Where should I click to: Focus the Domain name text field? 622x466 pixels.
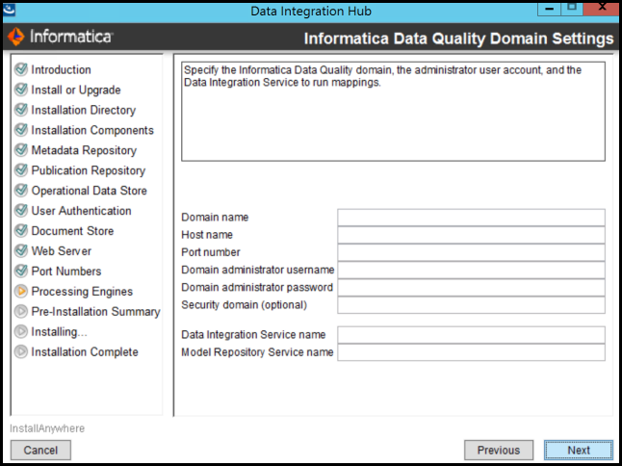(x=471, y=218)
